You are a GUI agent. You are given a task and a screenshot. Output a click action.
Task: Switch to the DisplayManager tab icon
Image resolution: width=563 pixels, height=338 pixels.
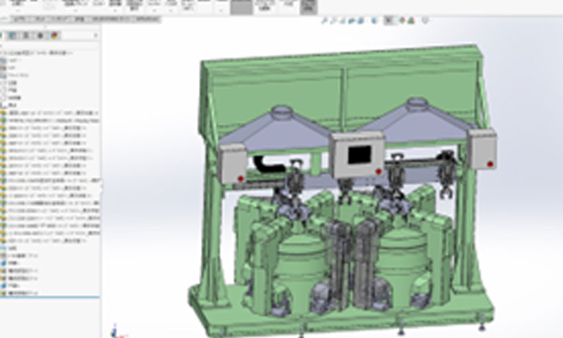54,36
